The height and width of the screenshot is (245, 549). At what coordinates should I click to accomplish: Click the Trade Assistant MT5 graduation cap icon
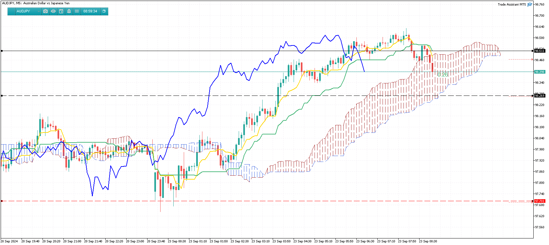coord(530,5)
